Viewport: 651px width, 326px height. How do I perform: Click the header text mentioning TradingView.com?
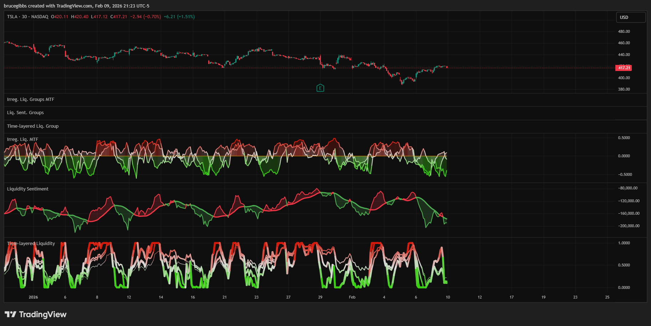76,6
